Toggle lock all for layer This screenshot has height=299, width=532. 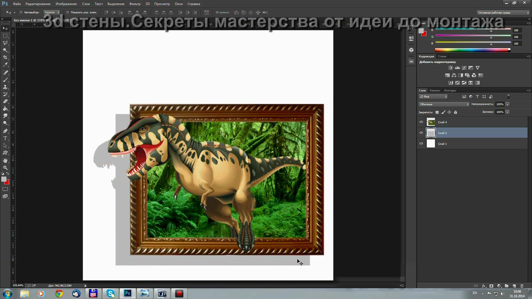456,112
